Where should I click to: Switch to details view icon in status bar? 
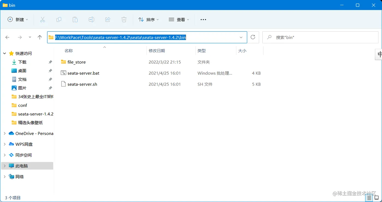tap(369, 198)
